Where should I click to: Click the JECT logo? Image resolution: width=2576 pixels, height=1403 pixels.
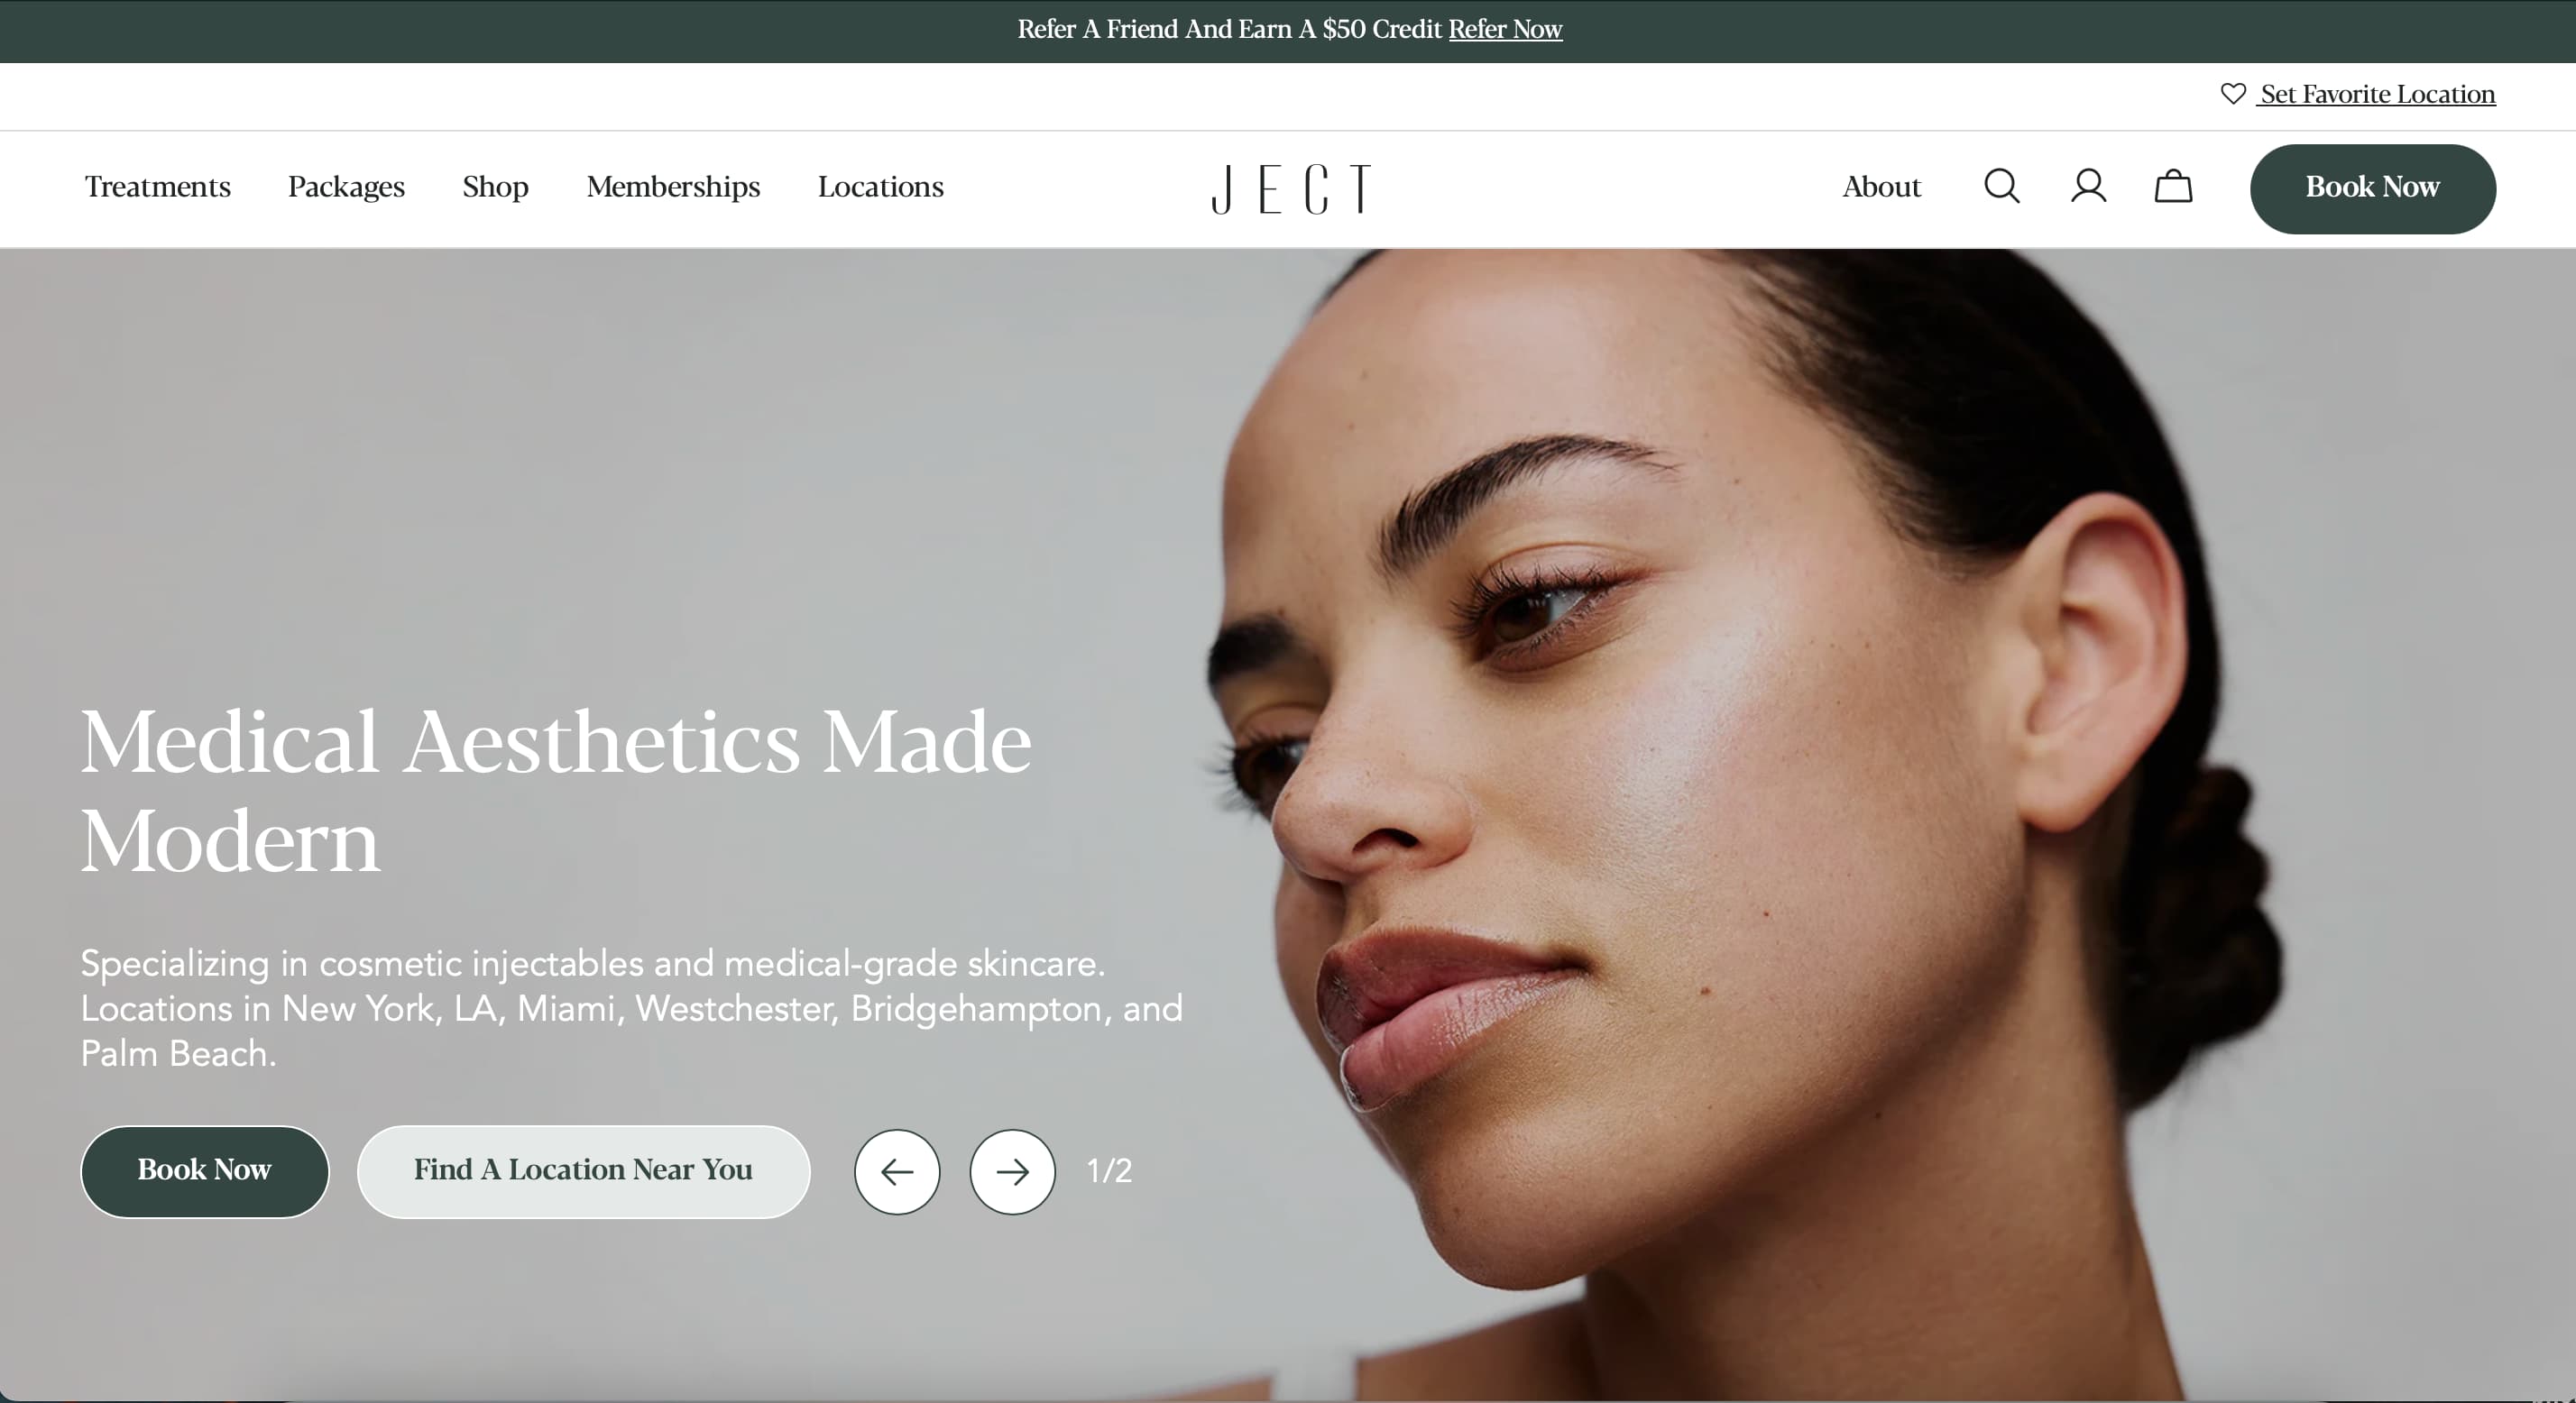(x=1290, y=188)
